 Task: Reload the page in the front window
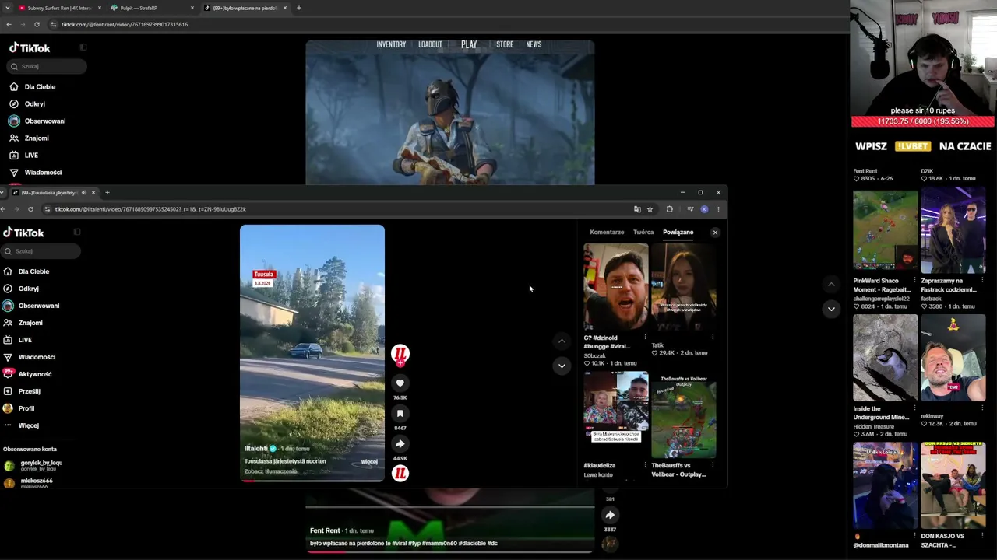click(x=30, y=209)
